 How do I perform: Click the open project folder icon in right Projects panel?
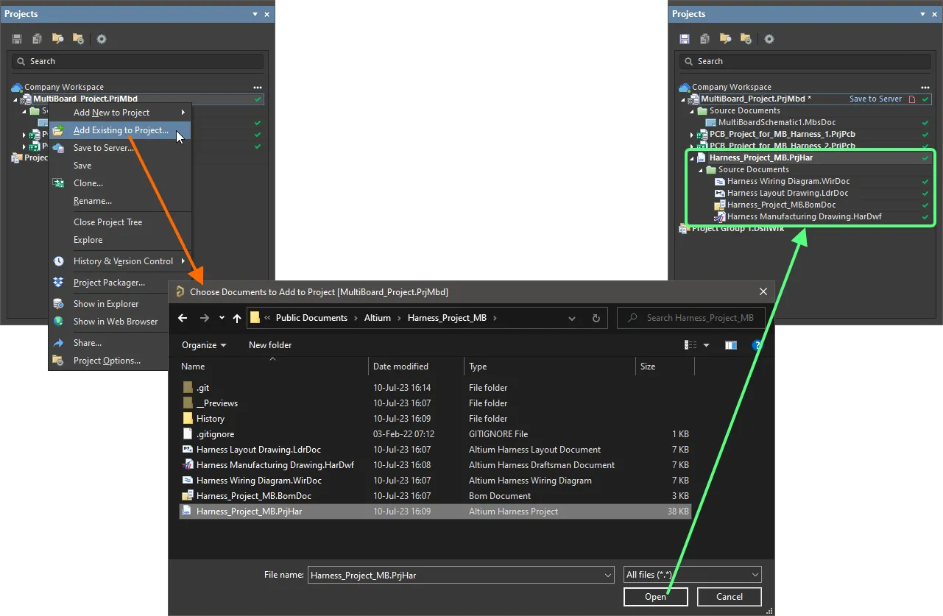click(x=725, y=39)
